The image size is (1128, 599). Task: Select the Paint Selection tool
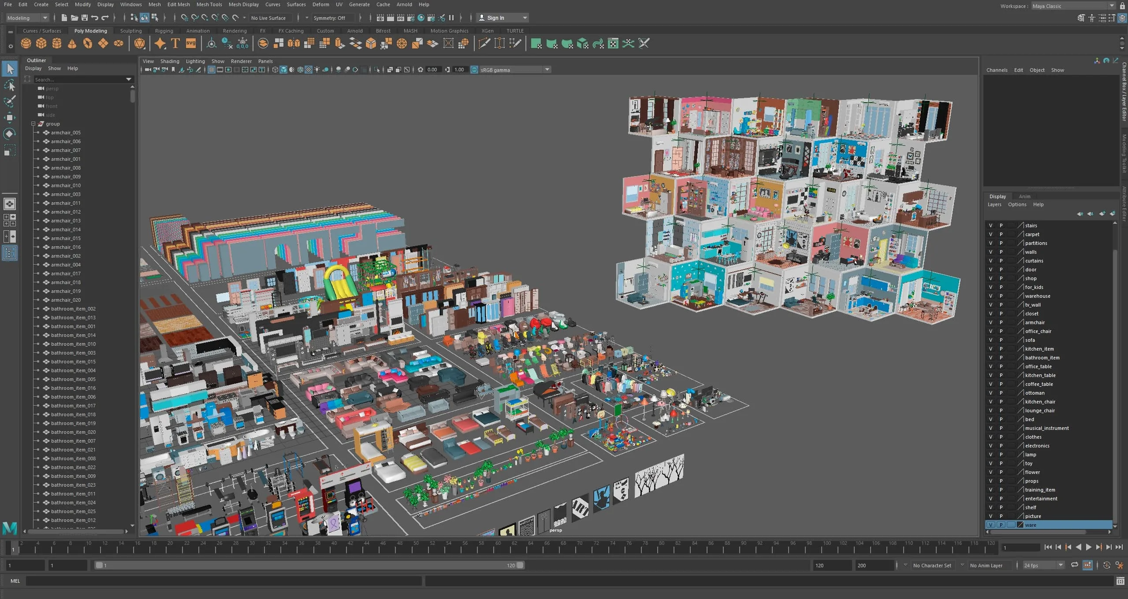click(x=10, y=101)
